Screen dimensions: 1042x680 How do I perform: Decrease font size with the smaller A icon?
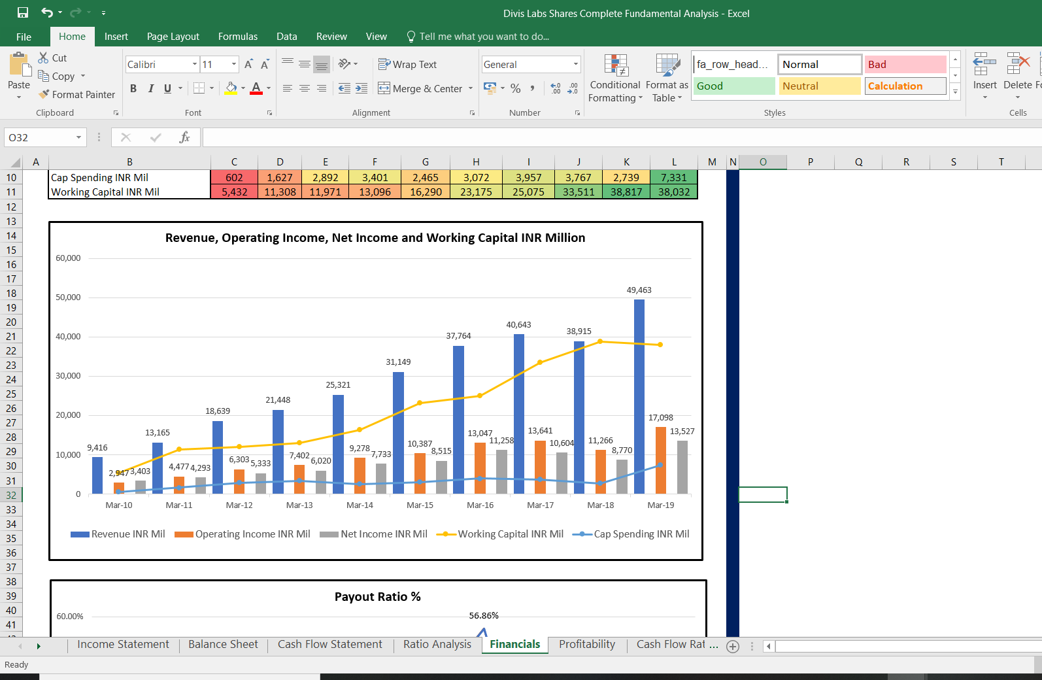[265, 64]
